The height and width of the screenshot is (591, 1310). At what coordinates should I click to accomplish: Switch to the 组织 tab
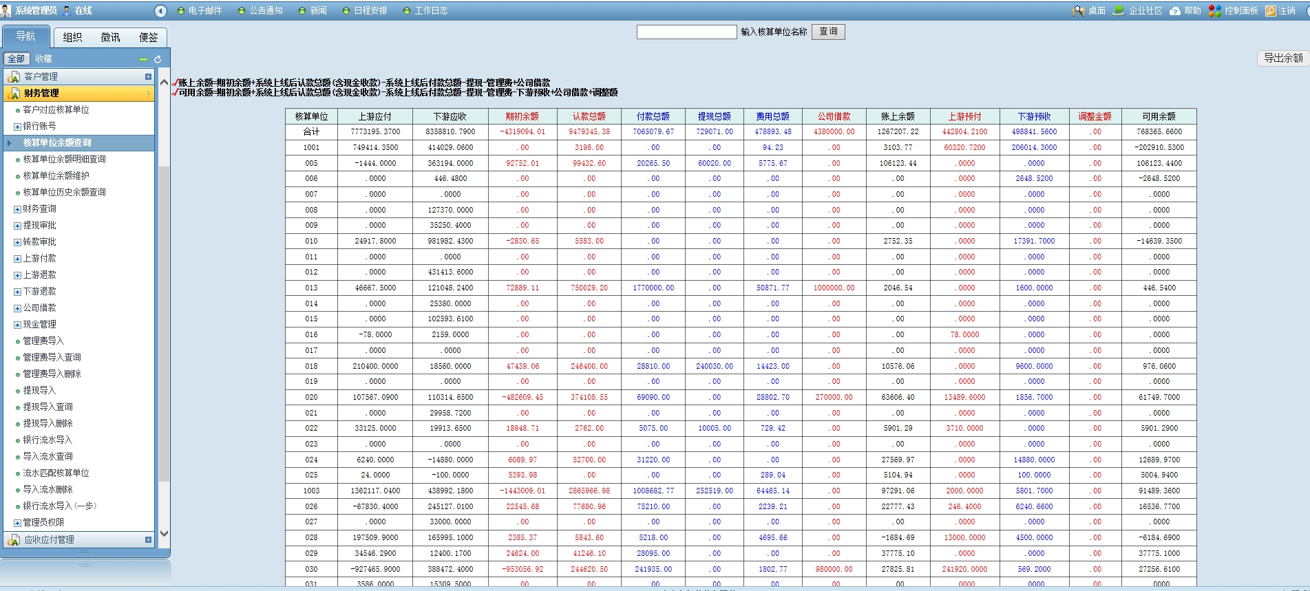tap(72, 37)
